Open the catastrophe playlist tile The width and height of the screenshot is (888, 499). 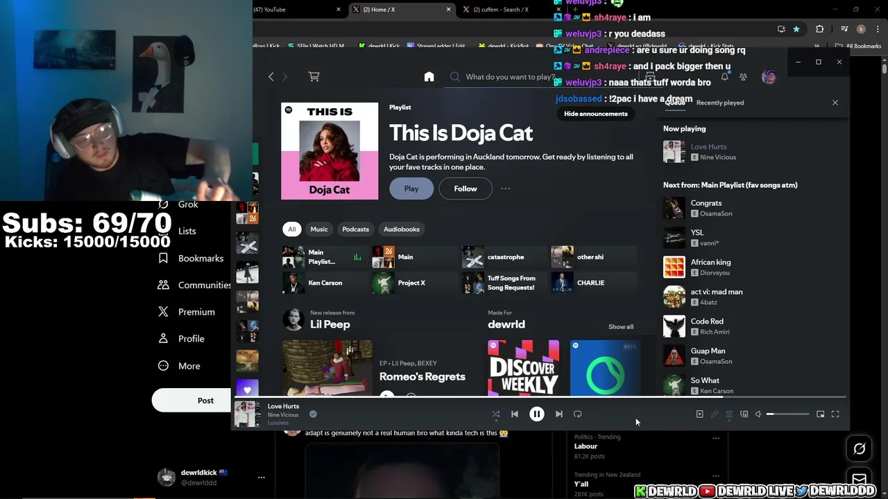[x=503, y=257]
